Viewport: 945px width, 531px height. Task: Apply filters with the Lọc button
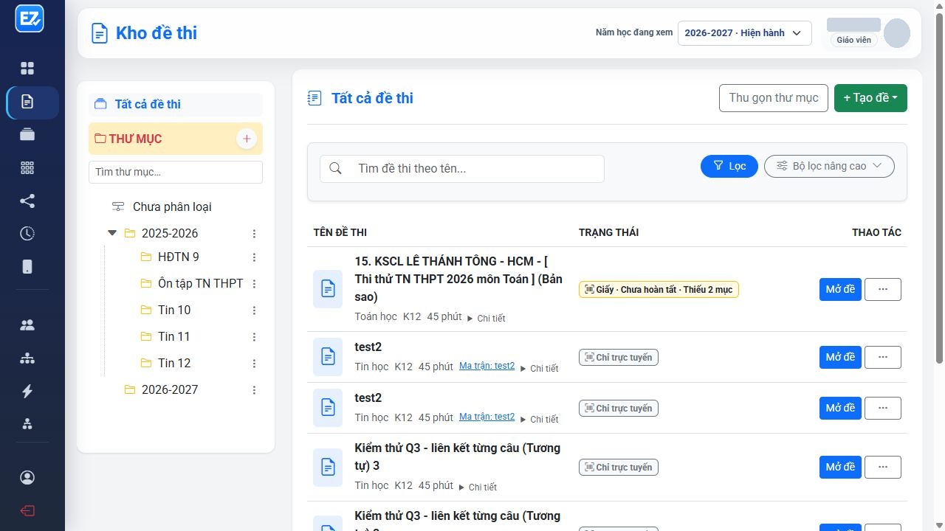coord(729,166)
